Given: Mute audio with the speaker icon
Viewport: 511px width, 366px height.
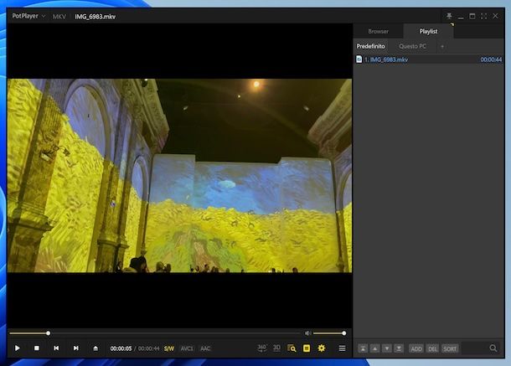Looking at the screenshot, I should 307,333.
